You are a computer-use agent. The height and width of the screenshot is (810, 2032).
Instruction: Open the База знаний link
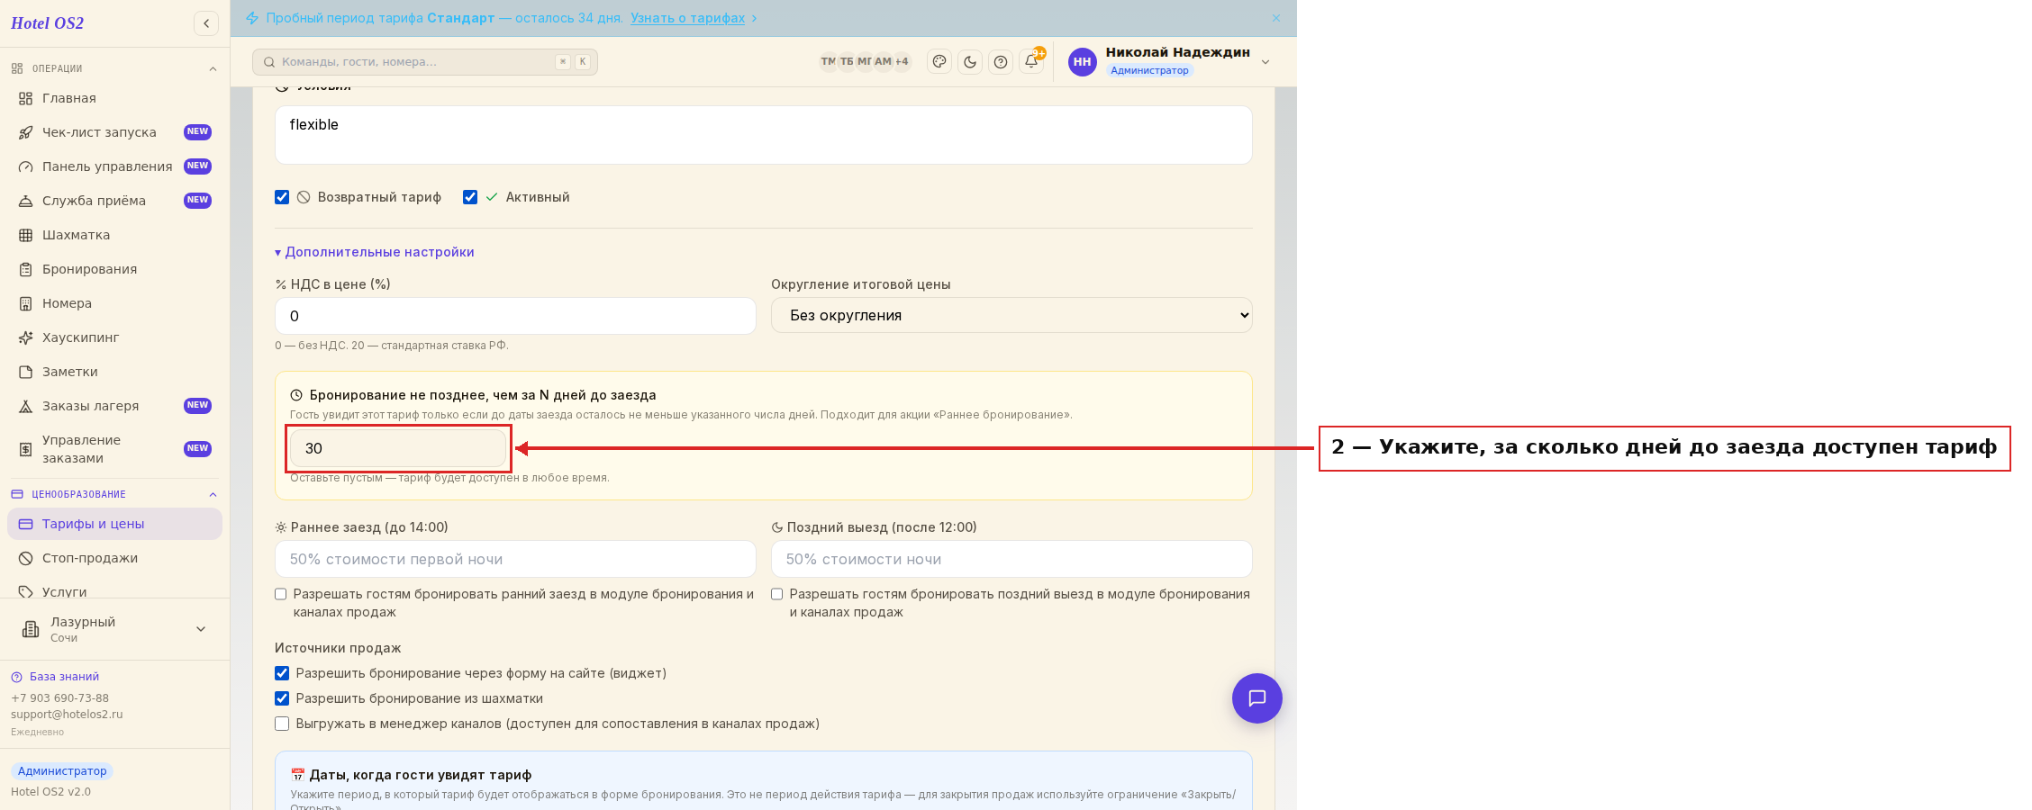coord(64,677)
